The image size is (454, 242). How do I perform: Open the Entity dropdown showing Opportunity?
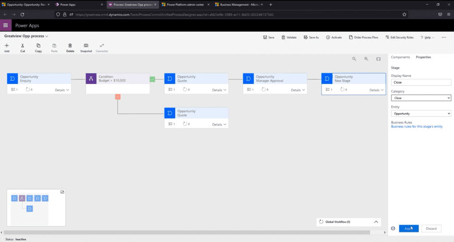coord(421,113)
